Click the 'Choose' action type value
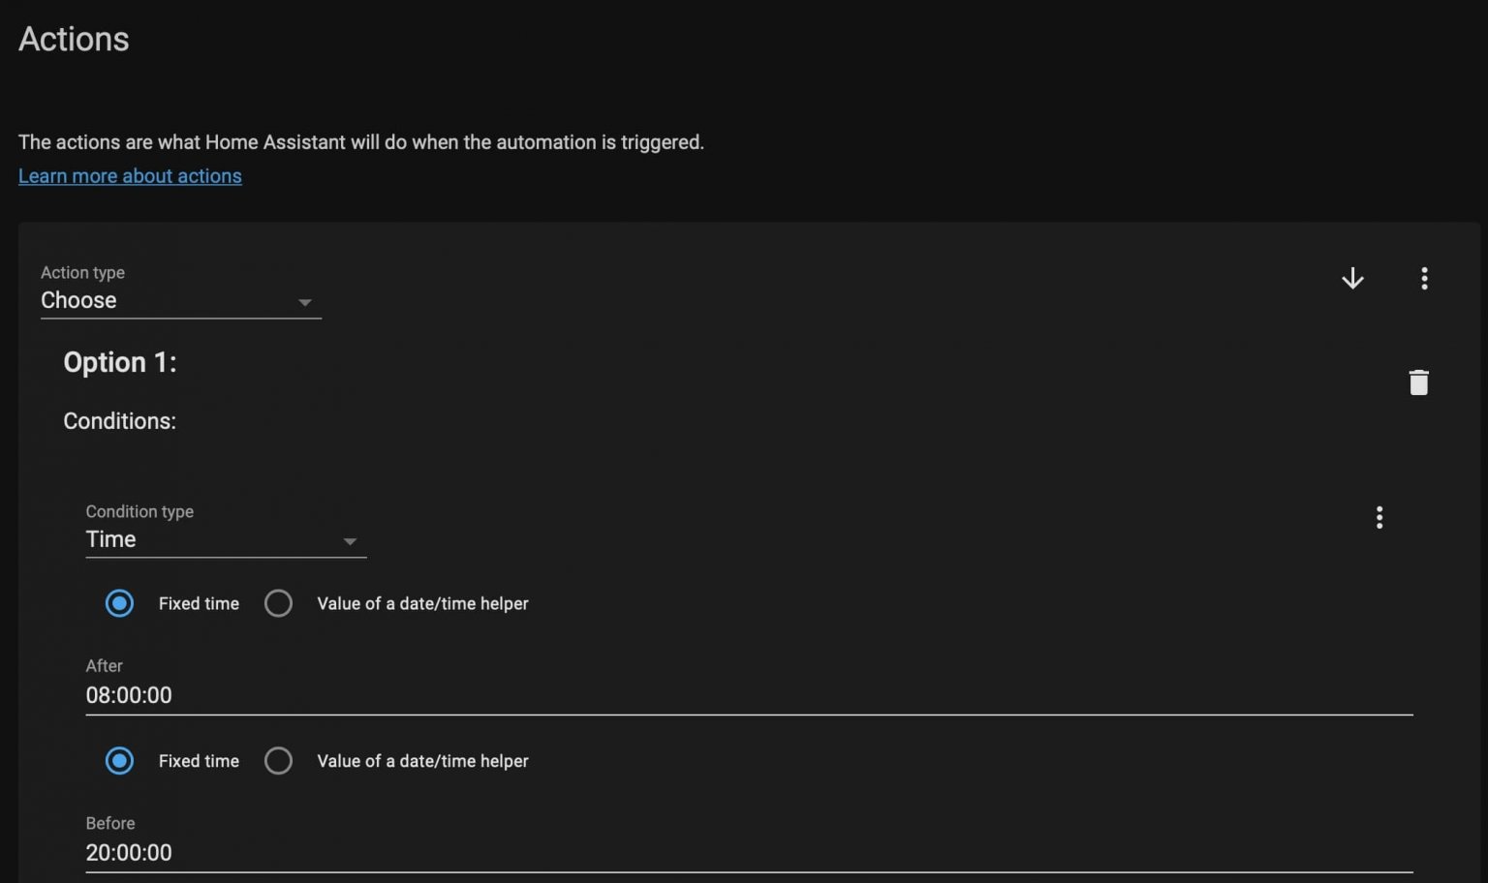1488x883 pixels. click(x=78, y=300)
